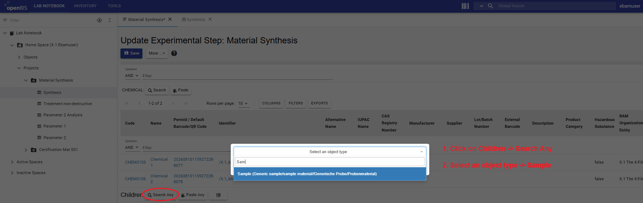Click the openBIS logo
Image resolution: width=643 pixels, height=203 pixels.
[15, 6]
